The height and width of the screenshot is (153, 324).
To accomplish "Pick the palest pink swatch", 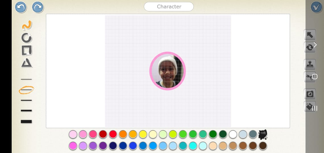I will [x=73, y=134].
